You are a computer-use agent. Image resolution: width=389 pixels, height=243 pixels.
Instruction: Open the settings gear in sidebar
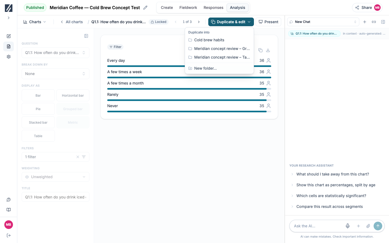[9, 57]
